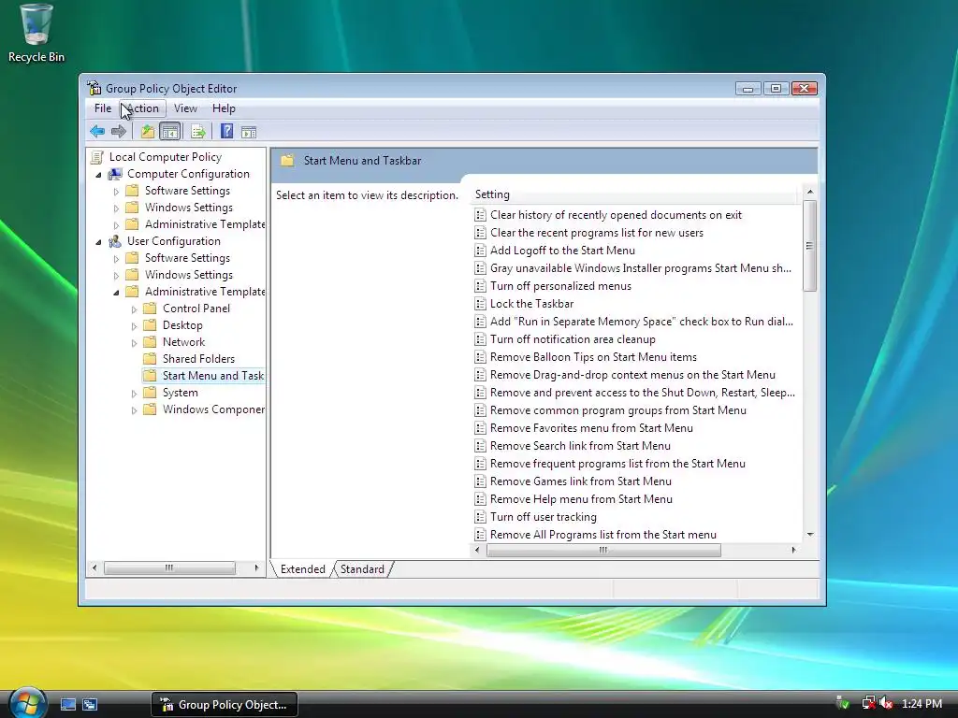This screenshot has height=718, width=958.
Task: Select the Network tree folder
Action: (x=183, y=342)
